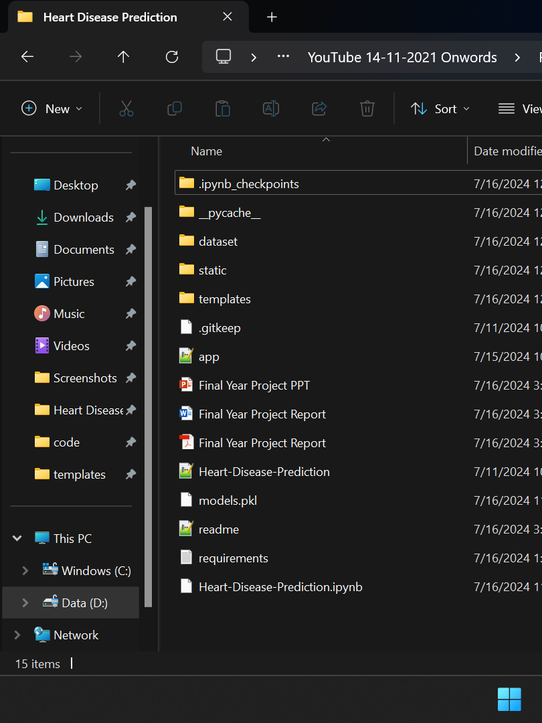Click the Delete trash can icon
The width and height of the screenshot is (542, 723).
(367, 109)
